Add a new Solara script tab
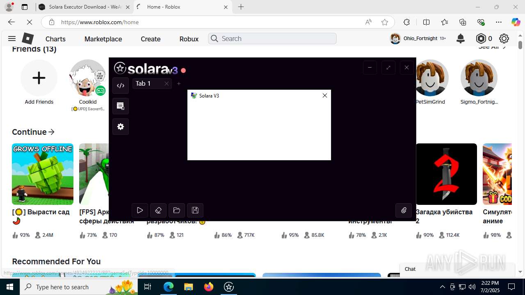The image size is (525, 295). [x=179, y=84]
